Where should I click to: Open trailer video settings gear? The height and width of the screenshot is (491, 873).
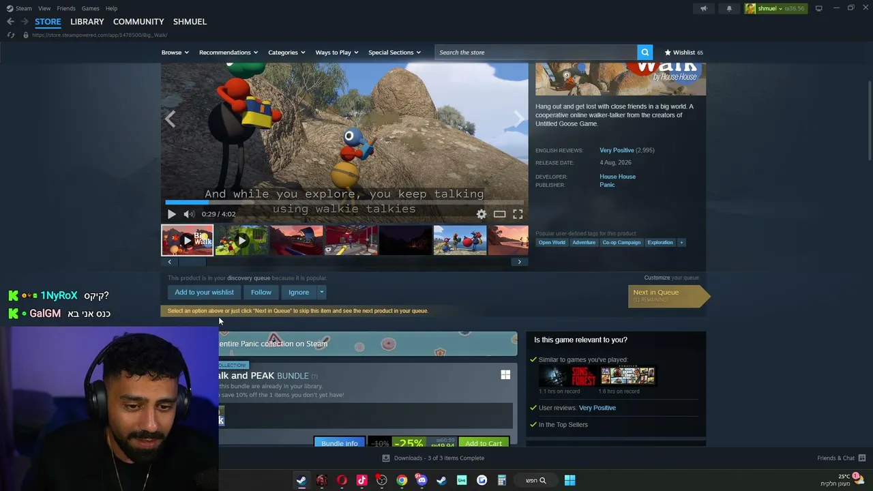point(482,214)
